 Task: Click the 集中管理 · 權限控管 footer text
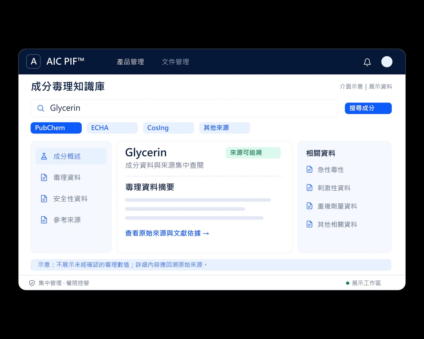coord(64,283)
